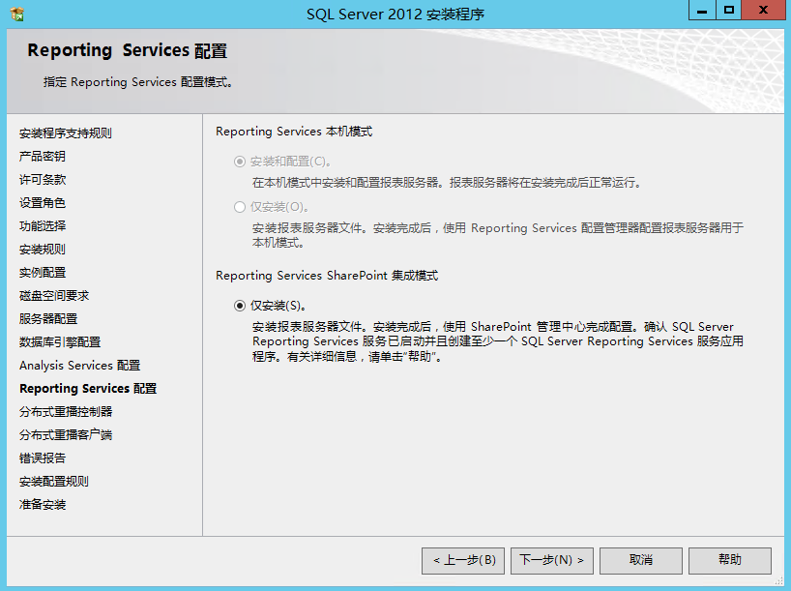791x591 pixels.
Task: Click 数据库引擎配置 in step list
Action: click(x=60, y=342)
